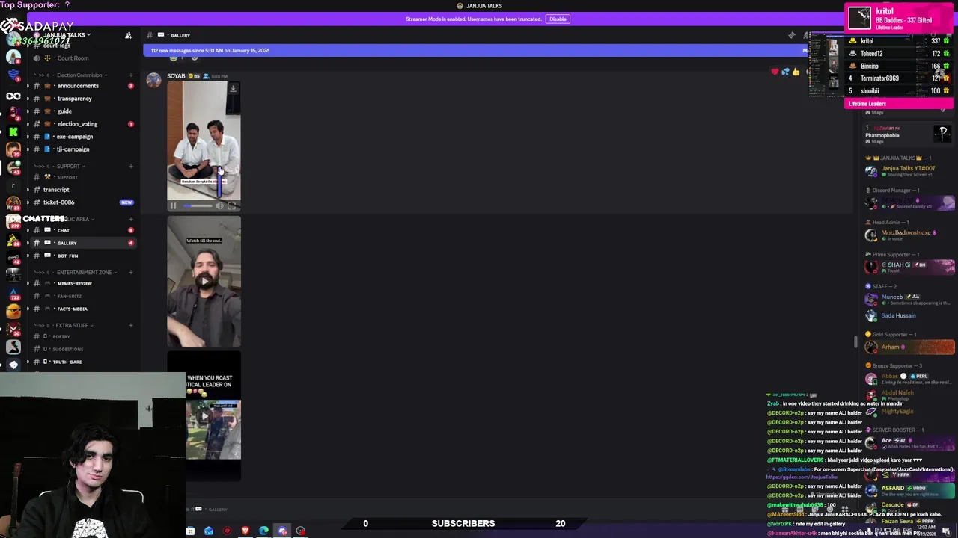Play the 'Watch till the end' video
Screen dimensions: 958x538
pyautogui.click(x=204, y=282)
